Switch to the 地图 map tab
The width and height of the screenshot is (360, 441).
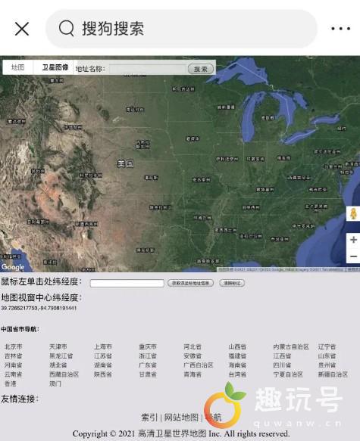click(x=17, y=67)
